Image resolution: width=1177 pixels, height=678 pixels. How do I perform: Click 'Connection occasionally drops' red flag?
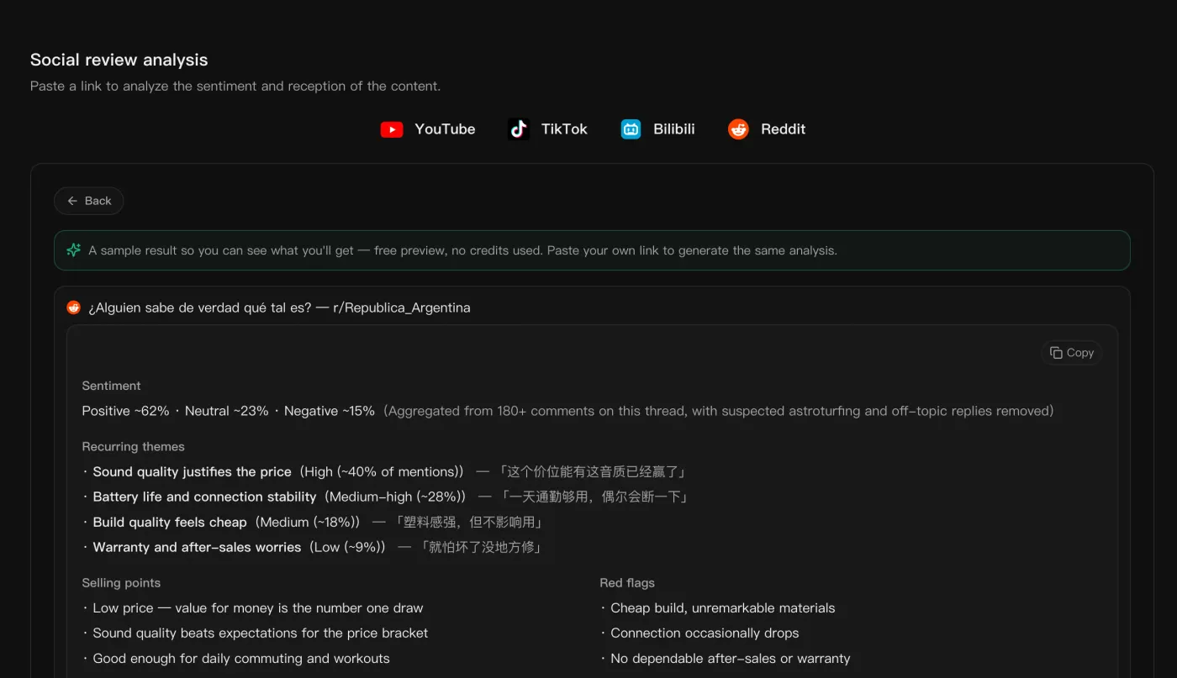click(705, 633)
